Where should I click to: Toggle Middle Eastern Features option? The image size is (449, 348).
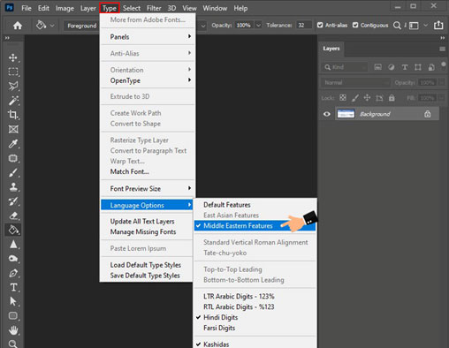click(x=255, y=226)
